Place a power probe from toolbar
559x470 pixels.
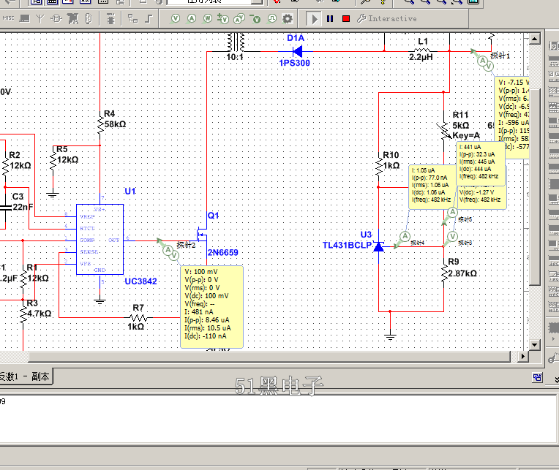(x=208, y=18)
